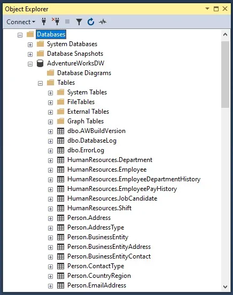
Task: Expand the HumanResources.Employee table node
Action: click(x=50, y=170)
